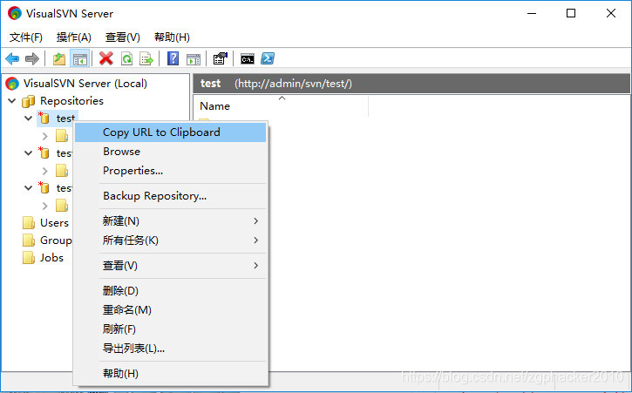This screenshot has height=393, width=632.
Task: Open the 所有任务(K) submenu
Action: coord(171,241)
